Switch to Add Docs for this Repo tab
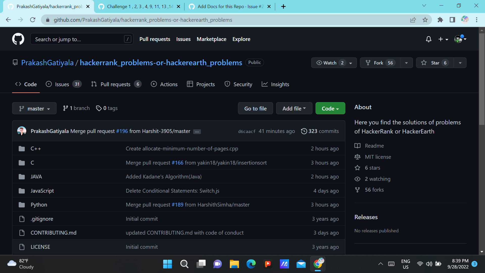485x273 pixels. coord(230,7)
